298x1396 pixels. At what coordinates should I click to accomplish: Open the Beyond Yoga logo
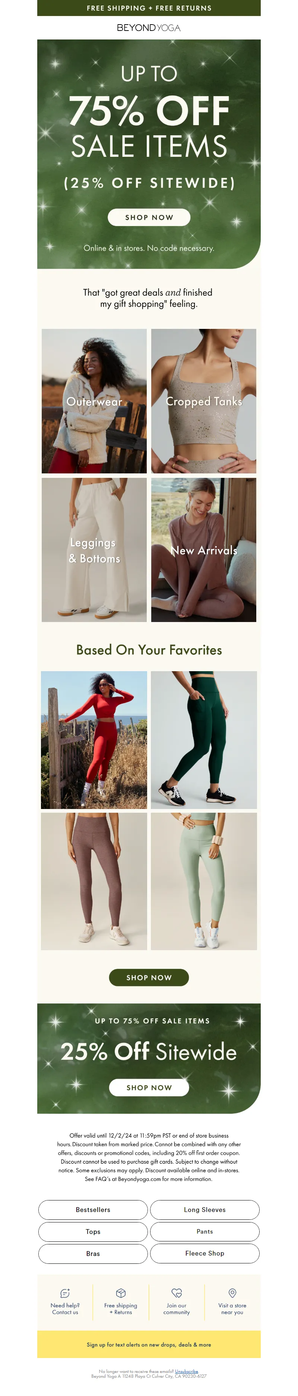[149, 28]
